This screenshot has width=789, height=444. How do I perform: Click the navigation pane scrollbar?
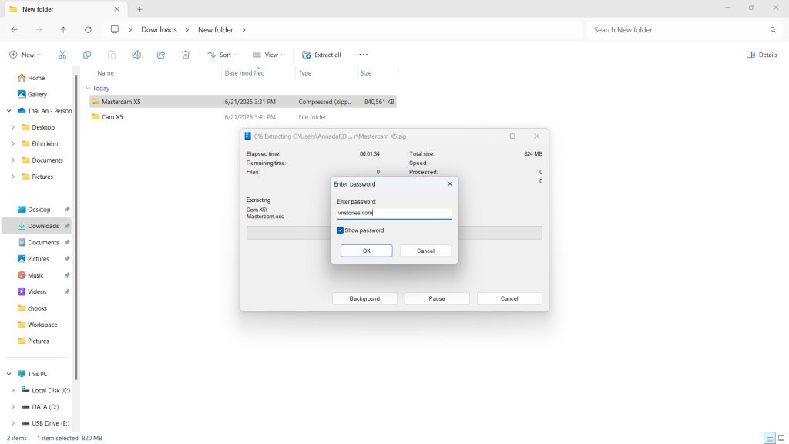click(x=76, y=227)
